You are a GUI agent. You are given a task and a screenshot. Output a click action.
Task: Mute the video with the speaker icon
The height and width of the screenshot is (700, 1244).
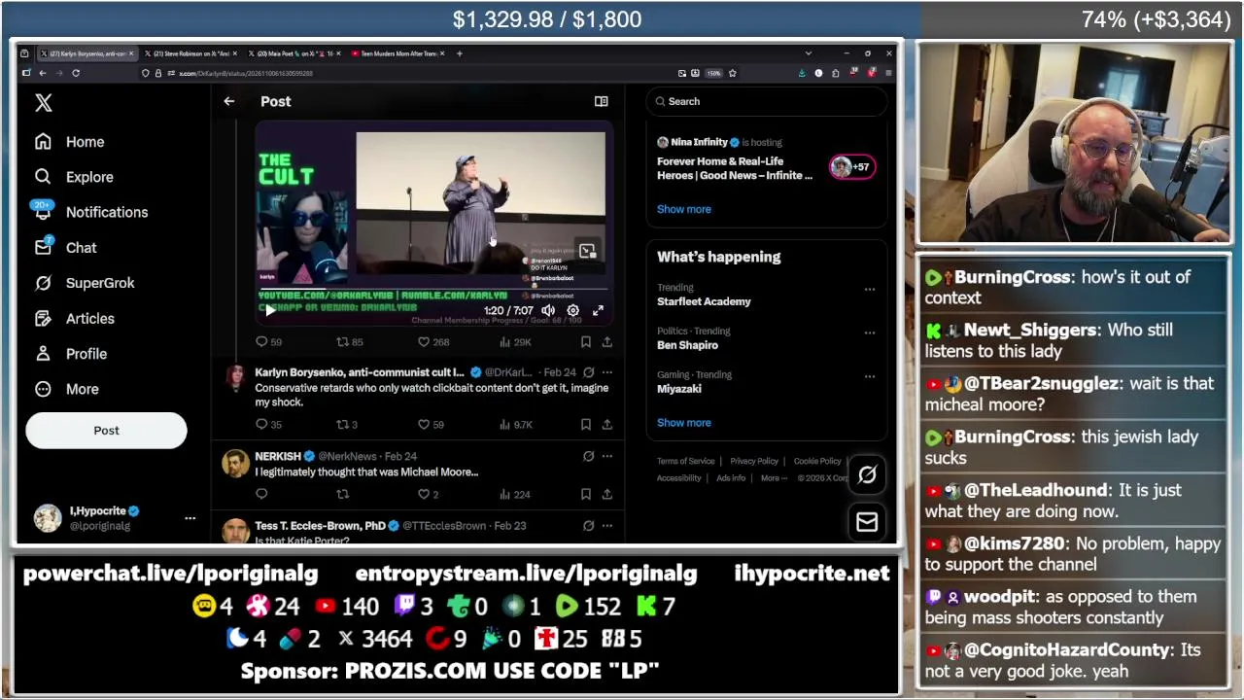click(x=548, y=310)
